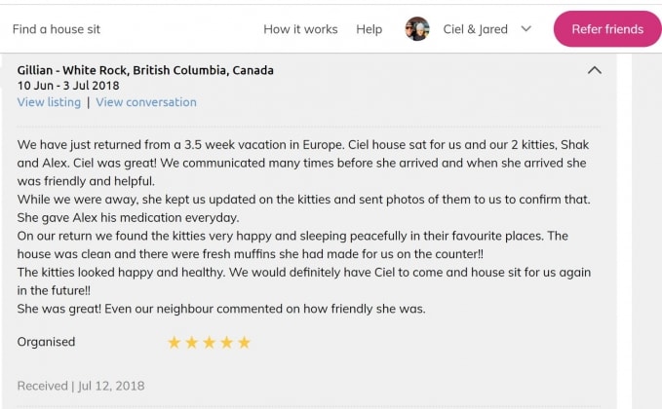Open the Ciel & Jared account dropdown
Screen dimensions: 662x409
click(526, 29)
